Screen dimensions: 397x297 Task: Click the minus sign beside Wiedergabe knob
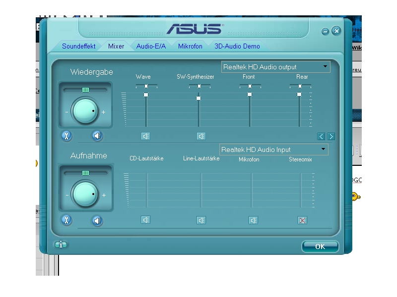tap(66, 112)
